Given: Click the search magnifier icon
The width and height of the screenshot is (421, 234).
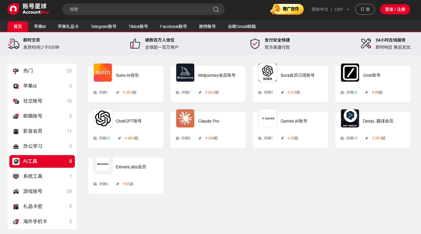Looking at the screenshot, I should 216,9.
